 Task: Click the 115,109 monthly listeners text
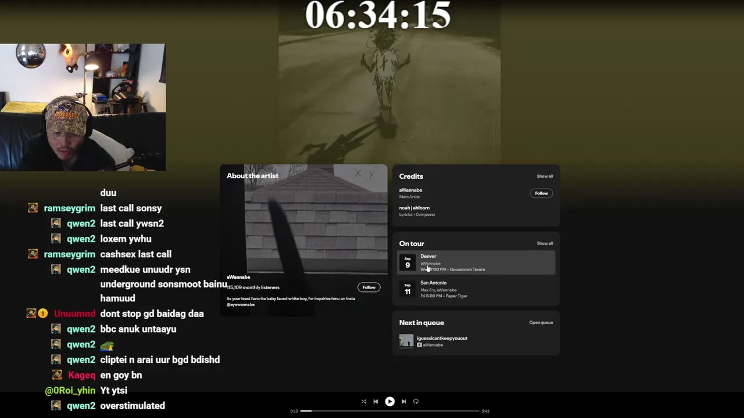(x=253, y=287)
